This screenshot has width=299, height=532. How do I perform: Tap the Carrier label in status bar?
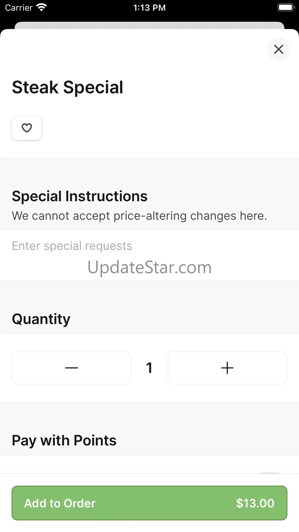tap(19, 8)
